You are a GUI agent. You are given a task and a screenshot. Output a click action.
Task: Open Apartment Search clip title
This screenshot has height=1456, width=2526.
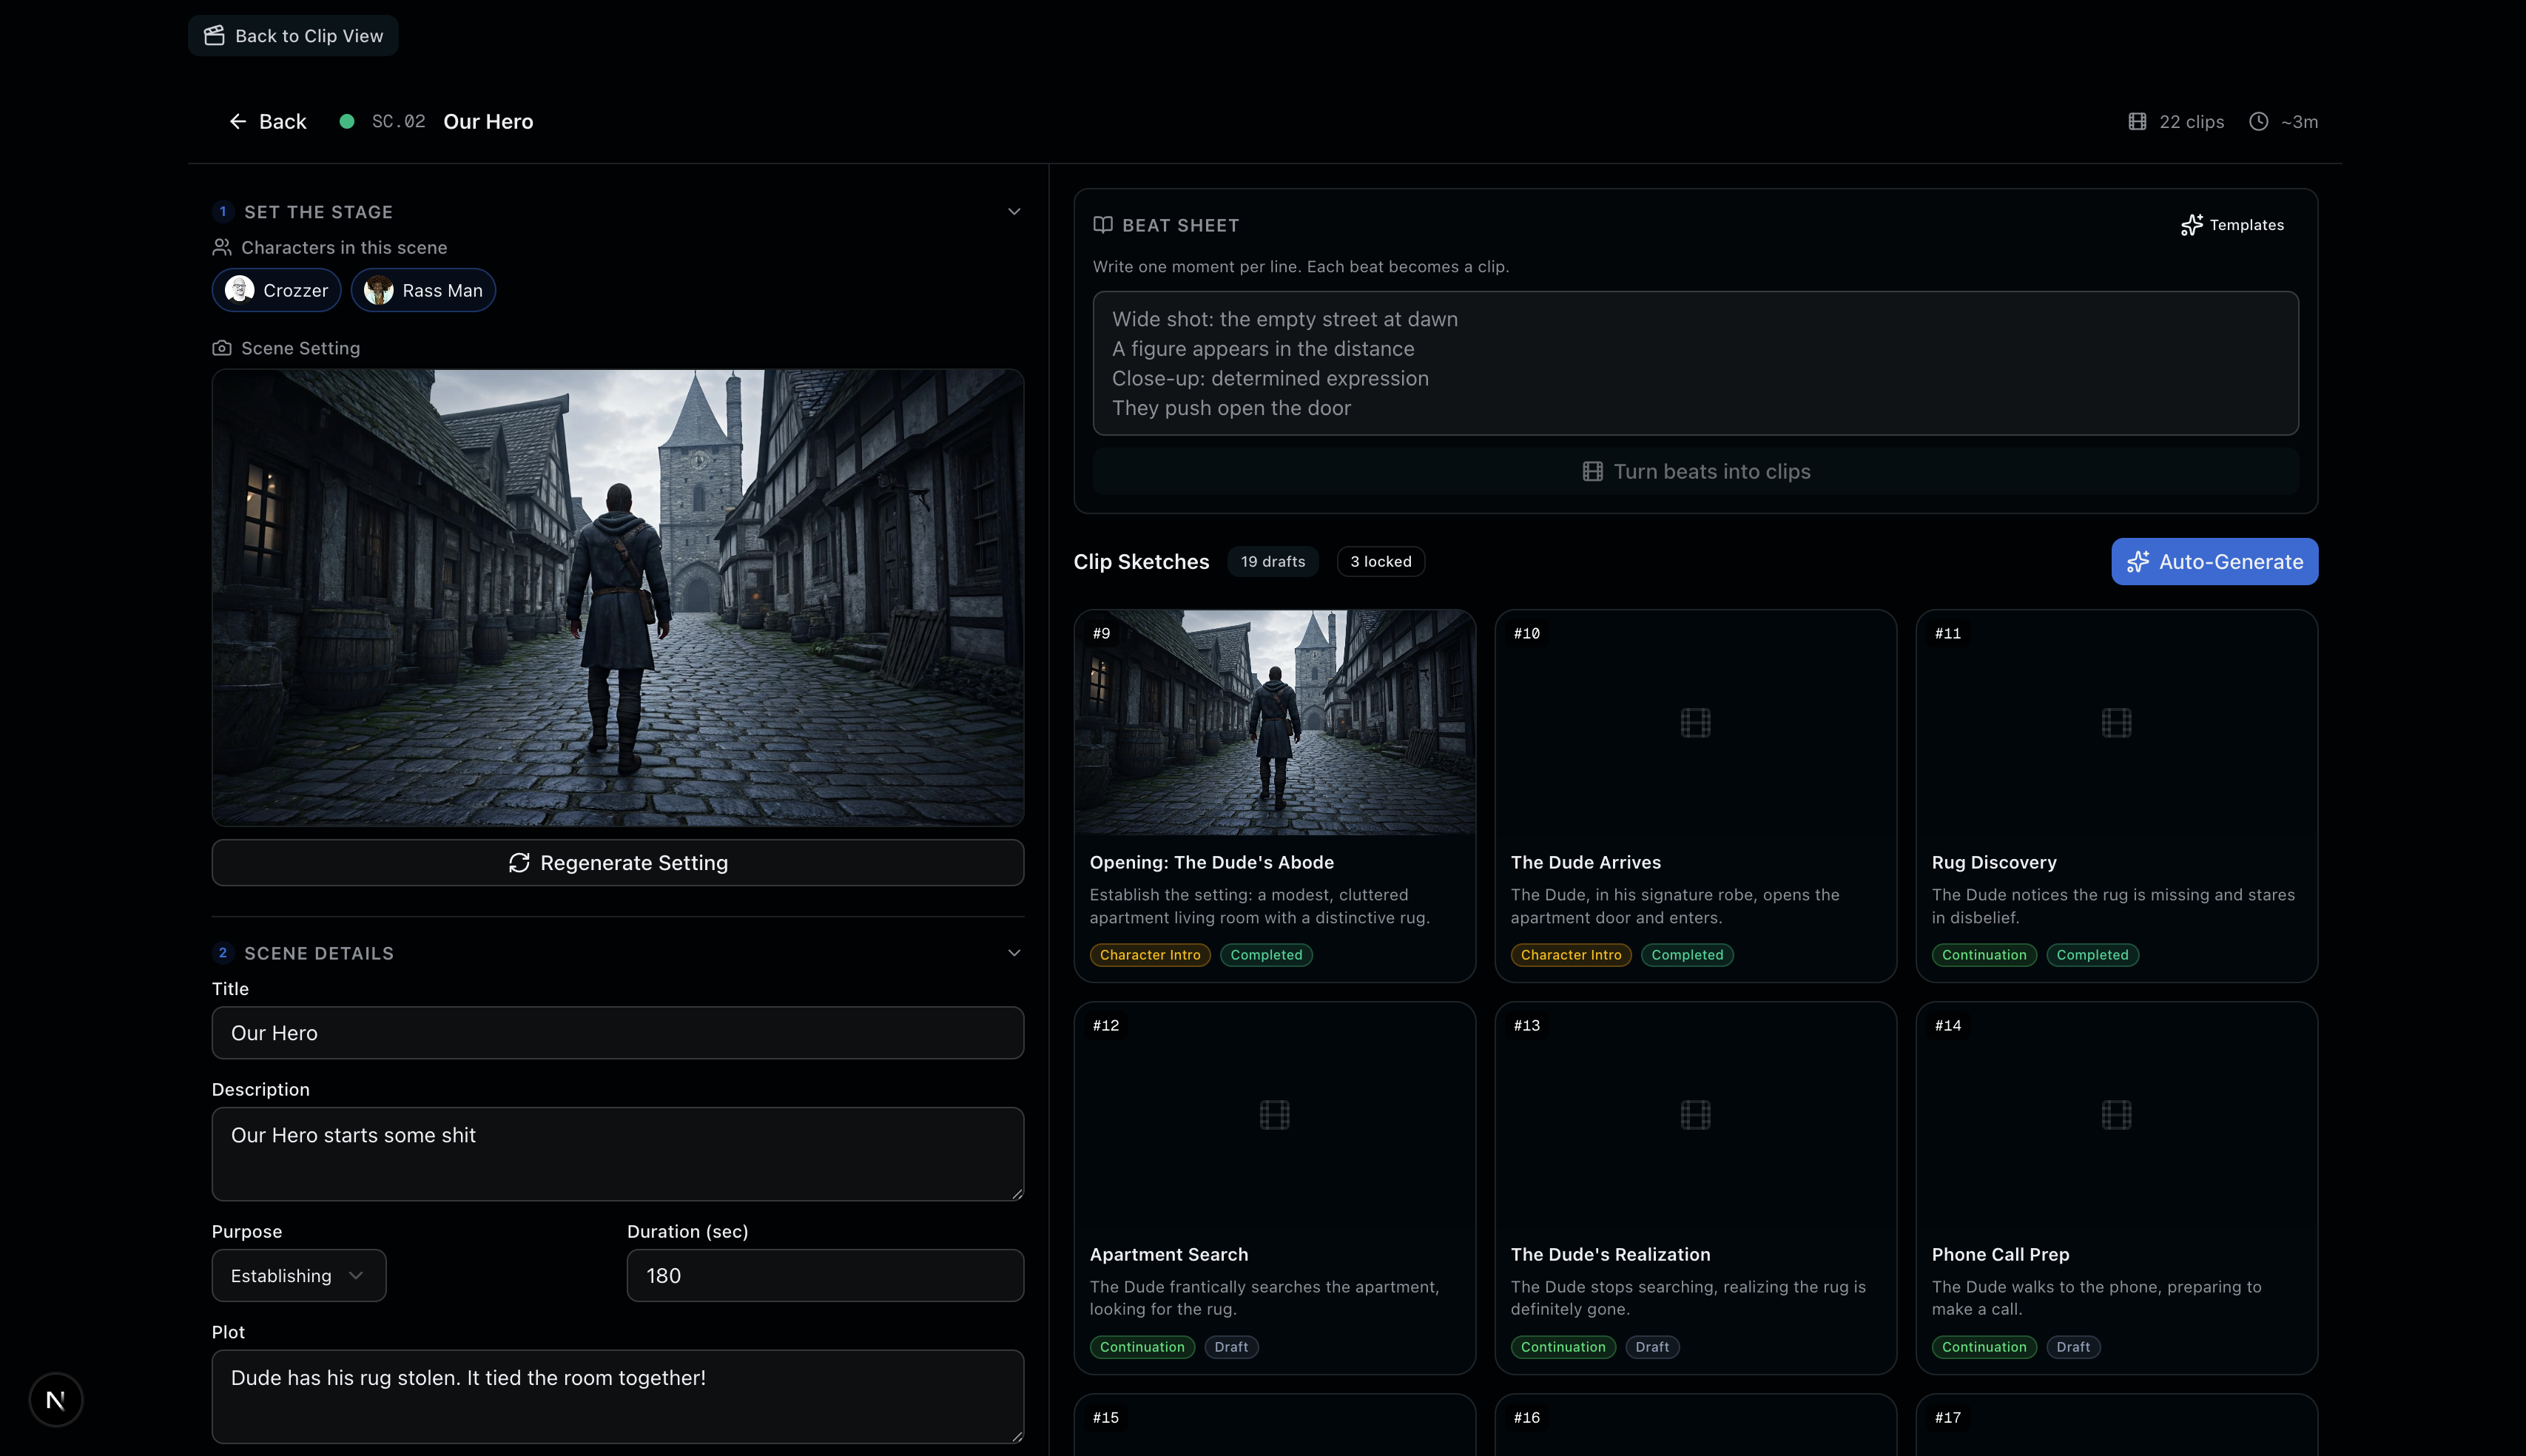[x=1169, y=1254]
